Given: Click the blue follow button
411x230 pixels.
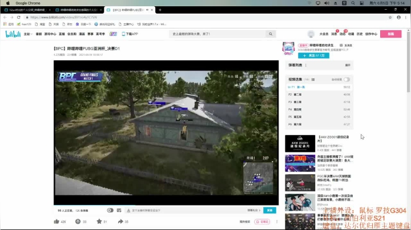Looking at the screenshot, I should pyautogui.click(x=313, y=55).
